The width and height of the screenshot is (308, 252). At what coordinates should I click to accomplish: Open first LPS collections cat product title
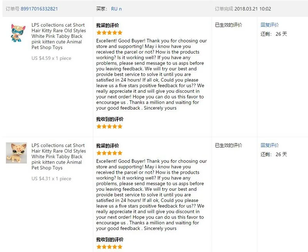tap(59, 36)
